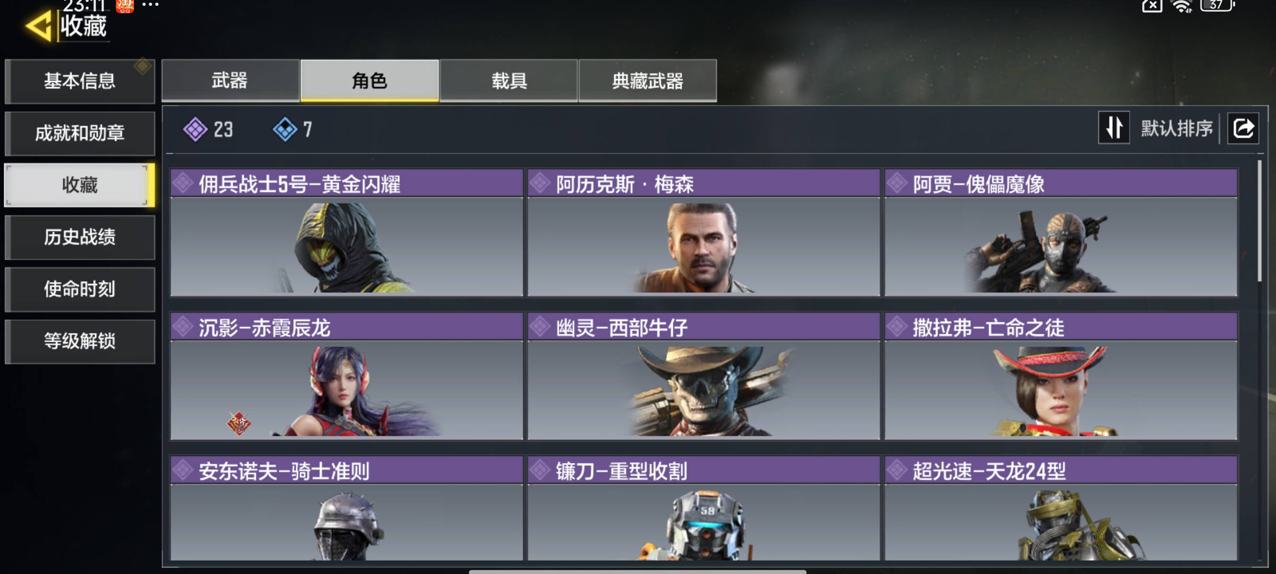This screenshot has height=574, width=1276.
Task: Click the red emblem badge on 沉影-赤霞辰龙 card
Action: (239, 423)
